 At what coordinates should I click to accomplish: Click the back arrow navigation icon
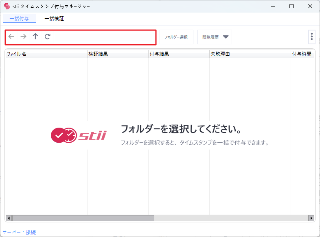pyautogui.click(x=11, y=37)
